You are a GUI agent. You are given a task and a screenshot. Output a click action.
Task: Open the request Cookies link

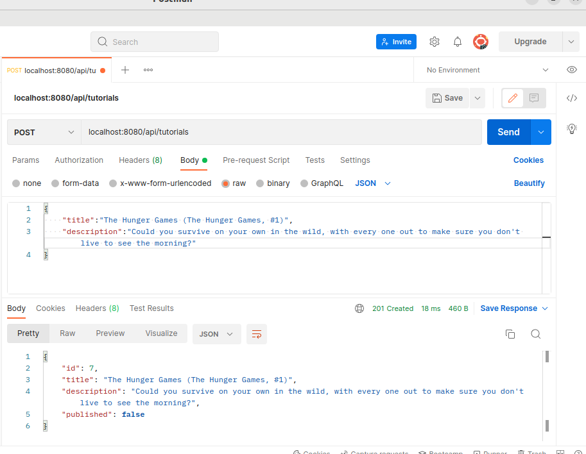point(528,160)
